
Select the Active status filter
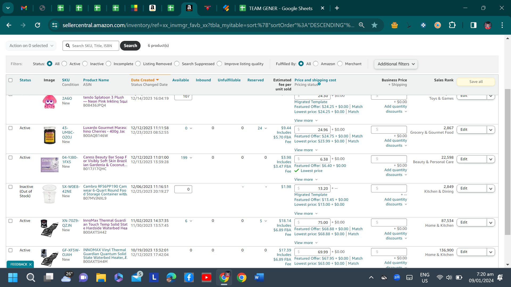[64, 64]
